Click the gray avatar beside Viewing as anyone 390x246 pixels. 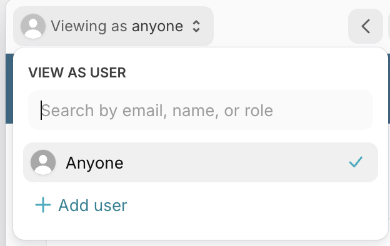pos(33,26)
